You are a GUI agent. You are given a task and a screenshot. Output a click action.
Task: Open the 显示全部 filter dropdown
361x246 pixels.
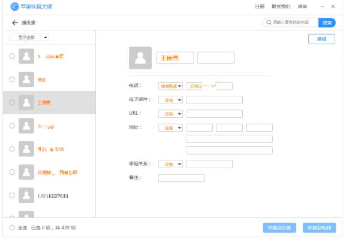click(29, 37)
